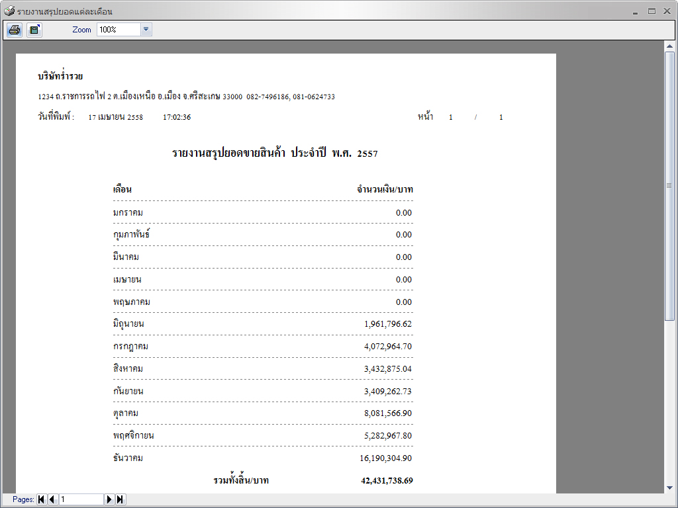Screen dimensions: 678x508
Task: Open the Zoom percentage dropdown arrow
Action: tap(146, 29)
